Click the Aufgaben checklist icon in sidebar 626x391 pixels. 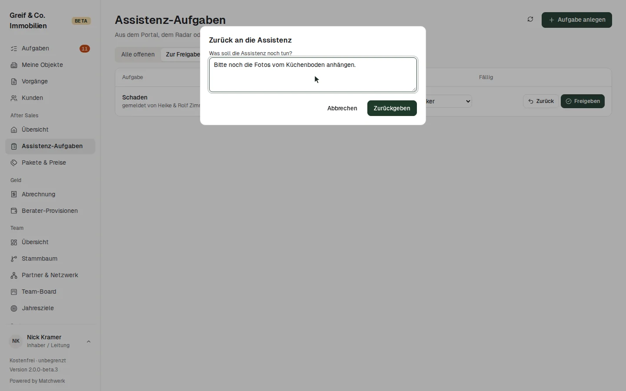click(x=14, y=49)
